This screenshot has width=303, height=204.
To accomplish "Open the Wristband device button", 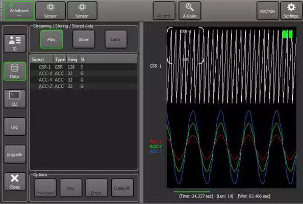I will (x=19, y=11).
